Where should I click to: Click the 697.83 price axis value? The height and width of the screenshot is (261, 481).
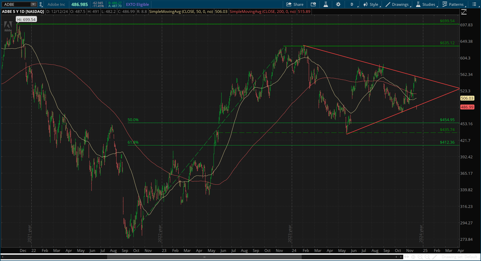click(x=466, y=25)
